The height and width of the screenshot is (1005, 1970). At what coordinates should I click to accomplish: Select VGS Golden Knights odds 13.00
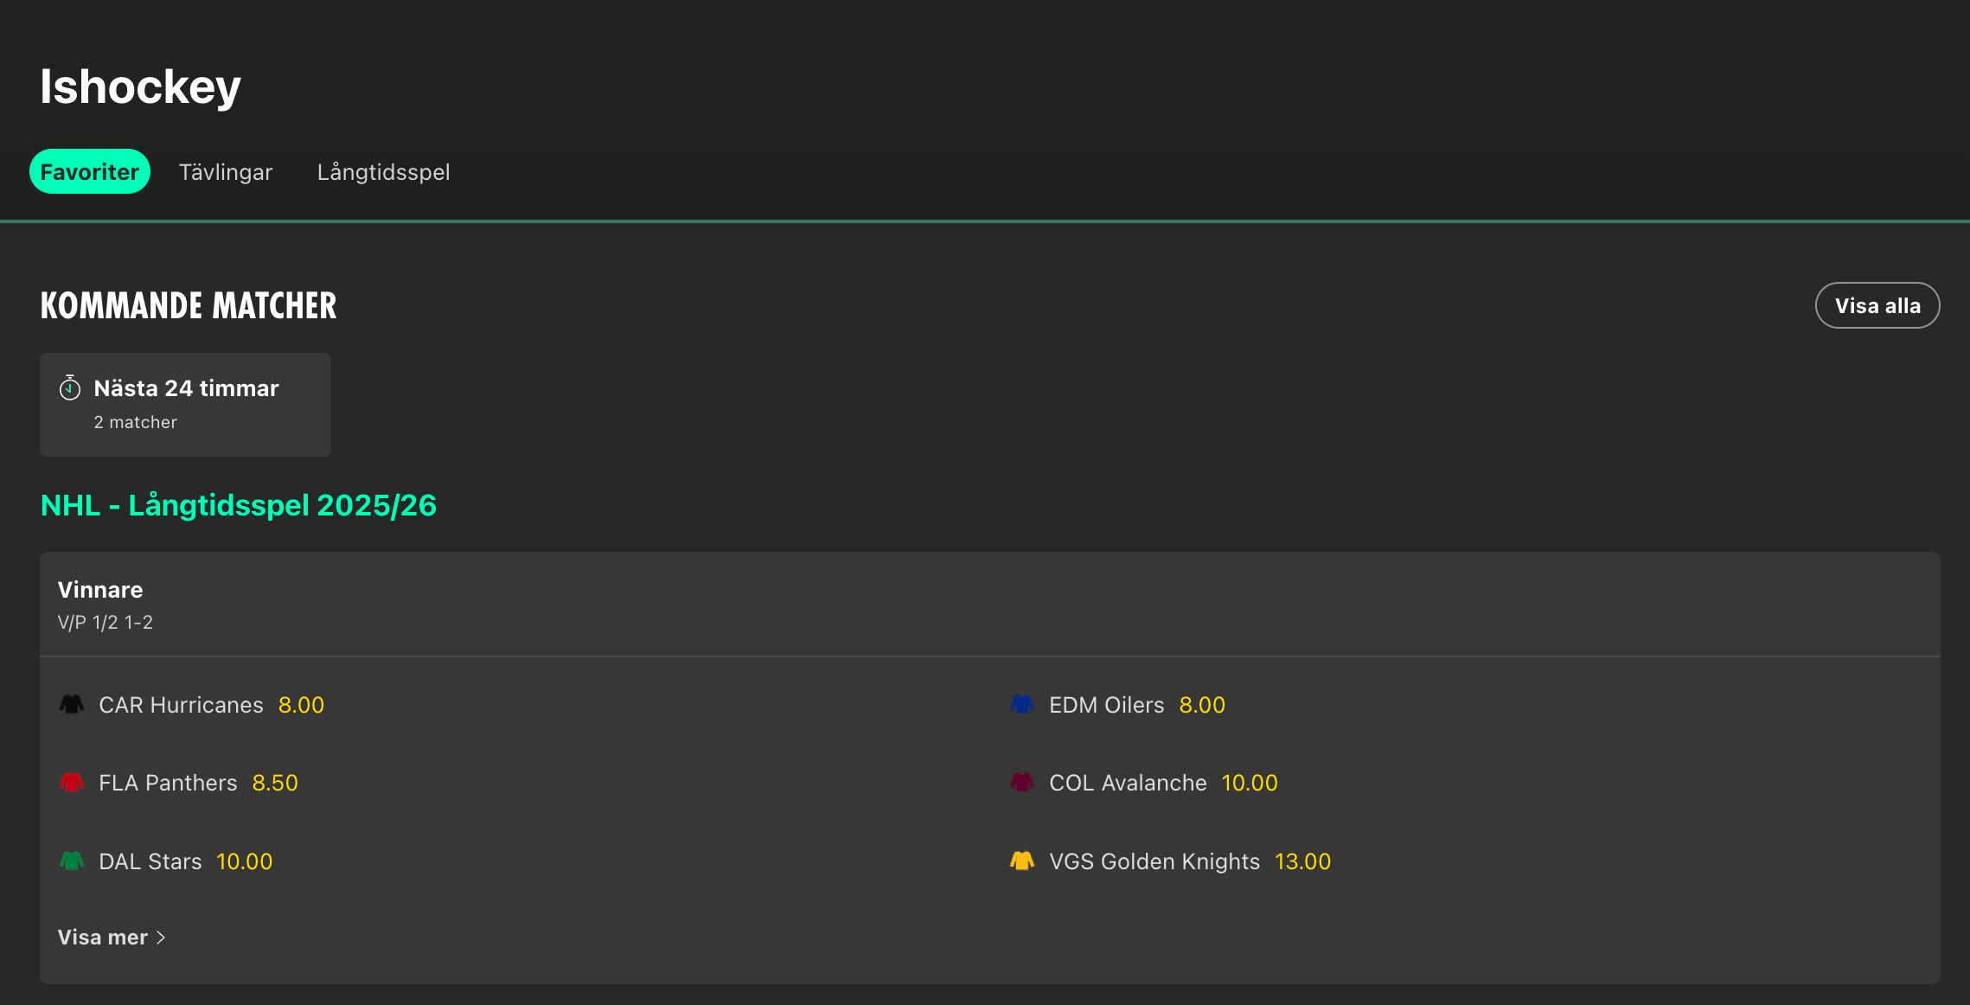click(1302, 861)
